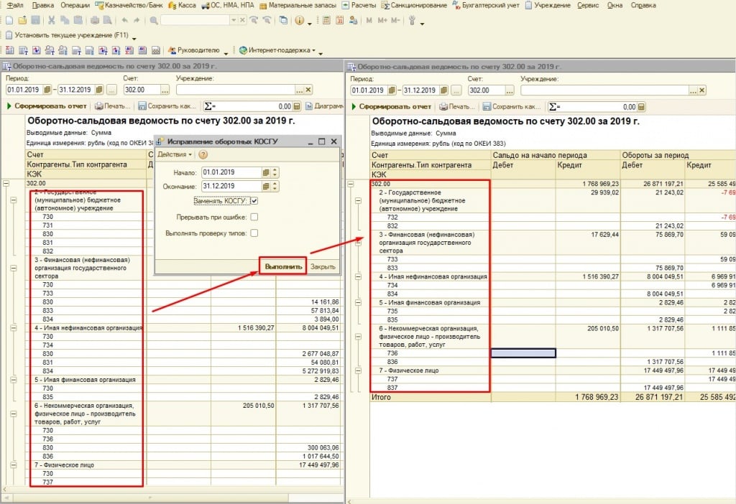
Task: Open the calendar picker for the Окончание date
Action: point(266,187)
